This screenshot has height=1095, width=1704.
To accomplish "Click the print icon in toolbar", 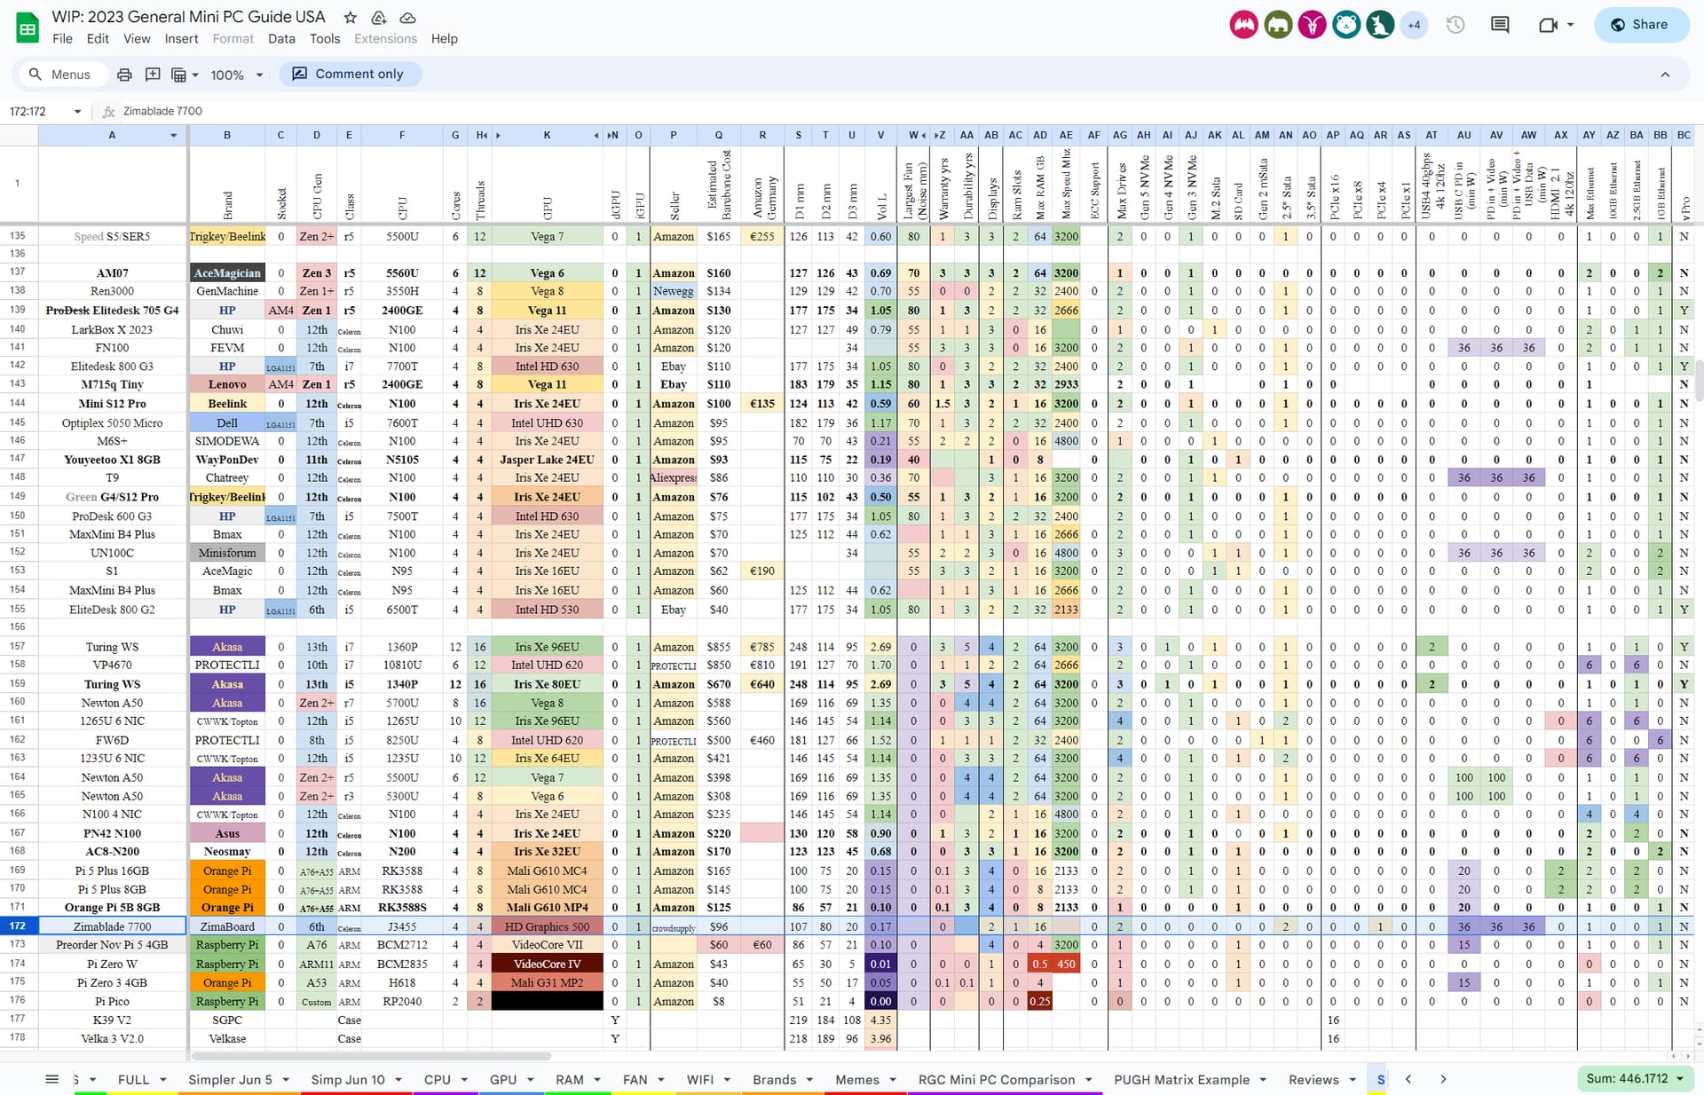I will (124, 75).
